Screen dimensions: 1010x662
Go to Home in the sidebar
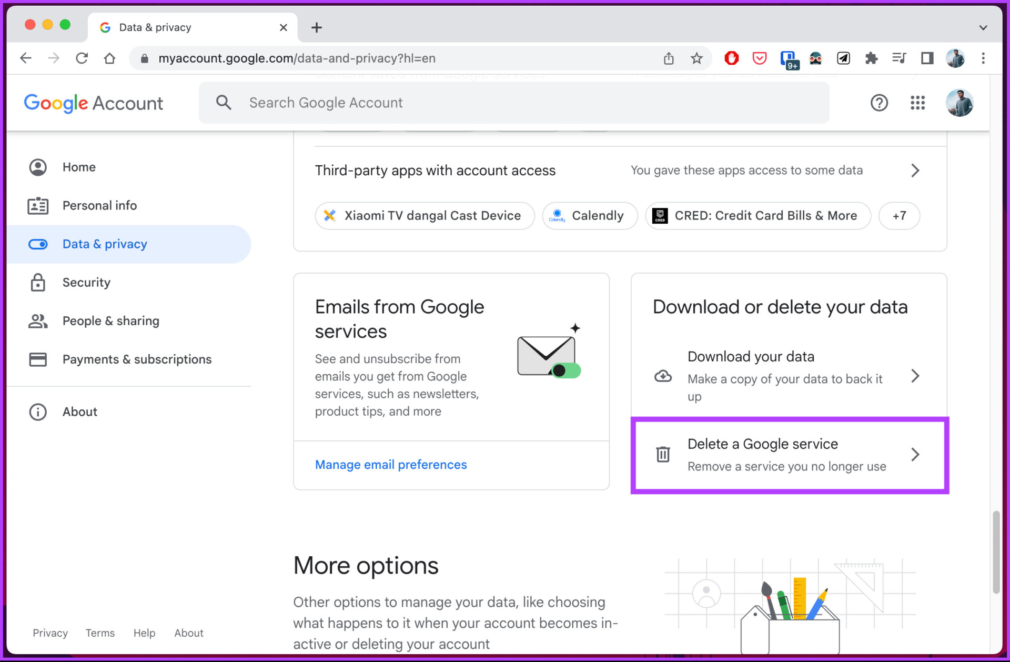(x=129, y=167)
